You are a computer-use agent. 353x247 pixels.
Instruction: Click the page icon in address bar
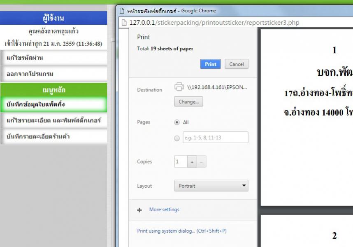point(124,23)
